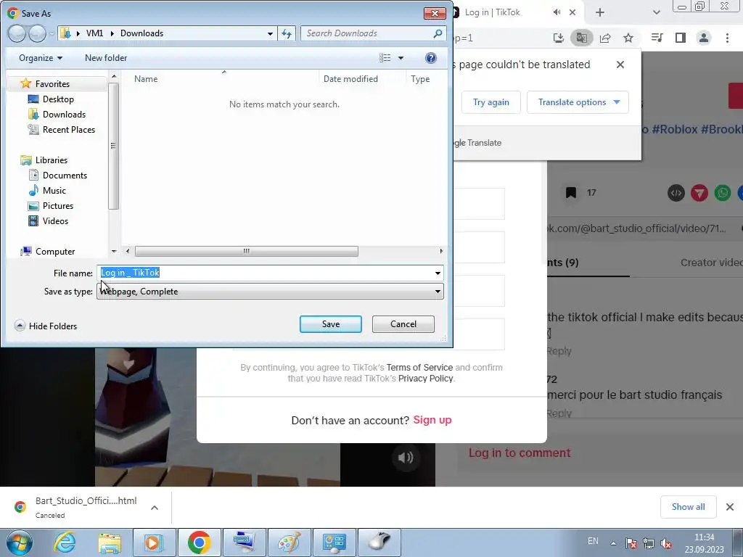Click the VM1 breadcrumb in the address path
Image resolution: width=743 pixels, height=557 pixels.
(94, 33)
